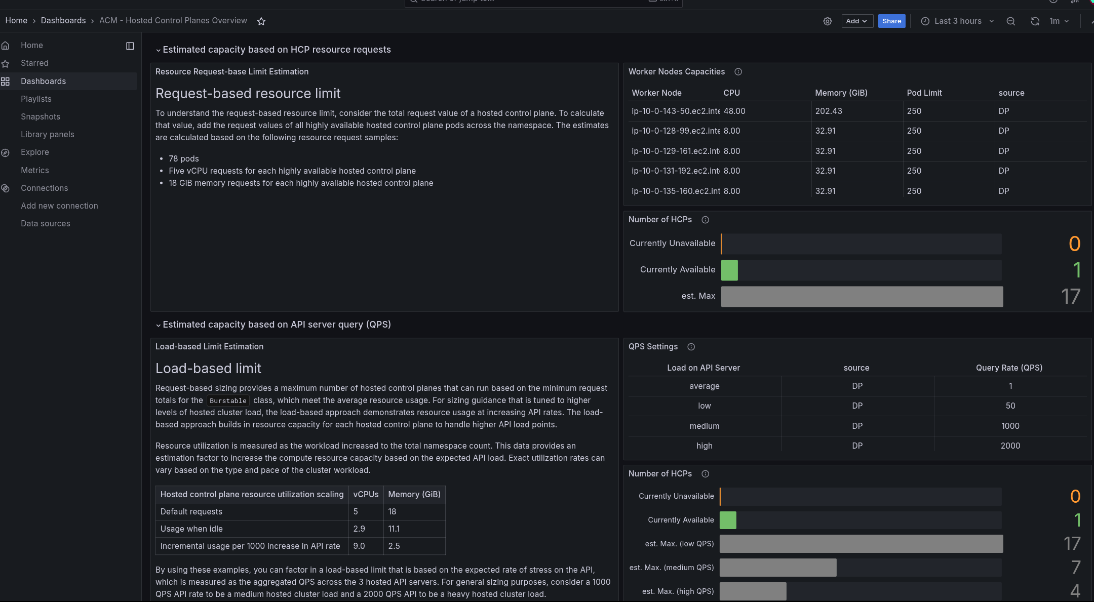Screen dimensions: 1094x602
Task: Refresh the dashboard
Action: (1035, 21)
